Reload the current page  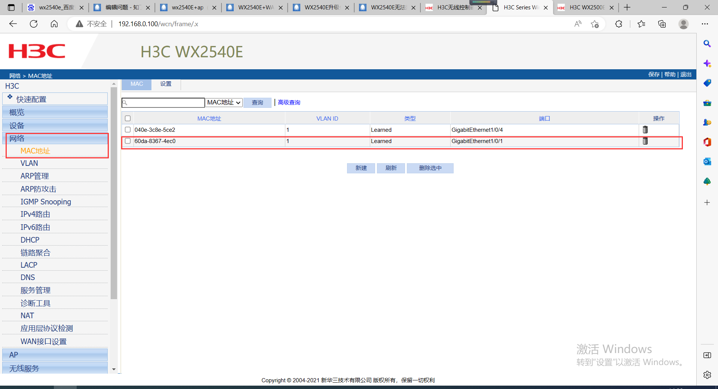pyautogui.click(x=34, y=24)
